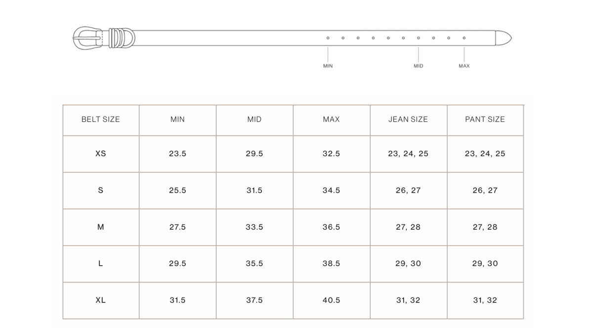Select the XS belt size row label
This screenshot has width=593, height=335.
pyautogui.click(x=101, y=154)
